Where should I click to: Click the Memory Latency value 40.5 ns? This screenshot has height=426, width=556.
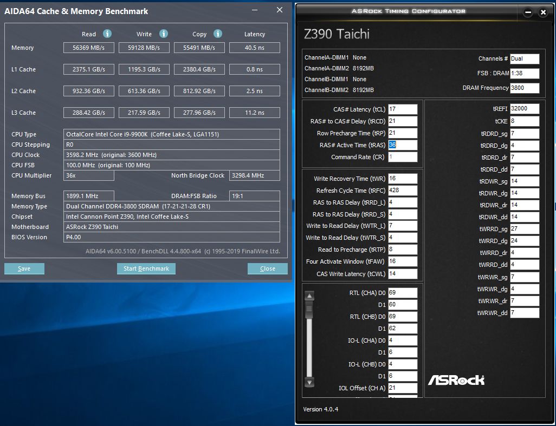tap(255, 48)
